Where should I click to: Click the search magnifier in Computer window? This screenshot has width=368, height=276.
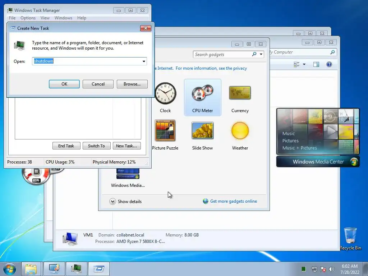point(332,52)
